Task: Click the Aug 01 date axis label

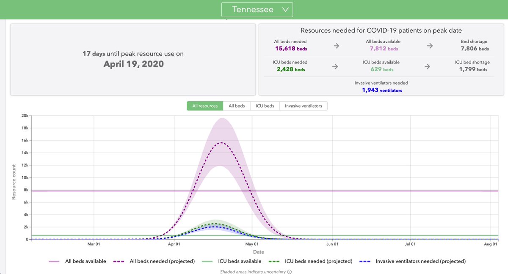Action: (x=491, y=244)
